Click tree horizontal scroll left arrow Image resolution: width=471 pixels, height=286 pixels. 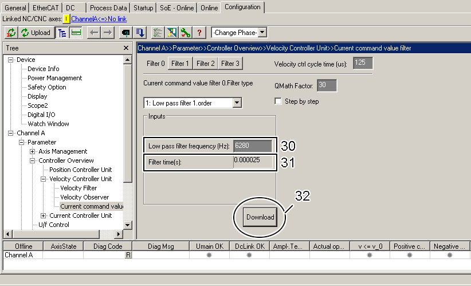[x=8, y=234]
